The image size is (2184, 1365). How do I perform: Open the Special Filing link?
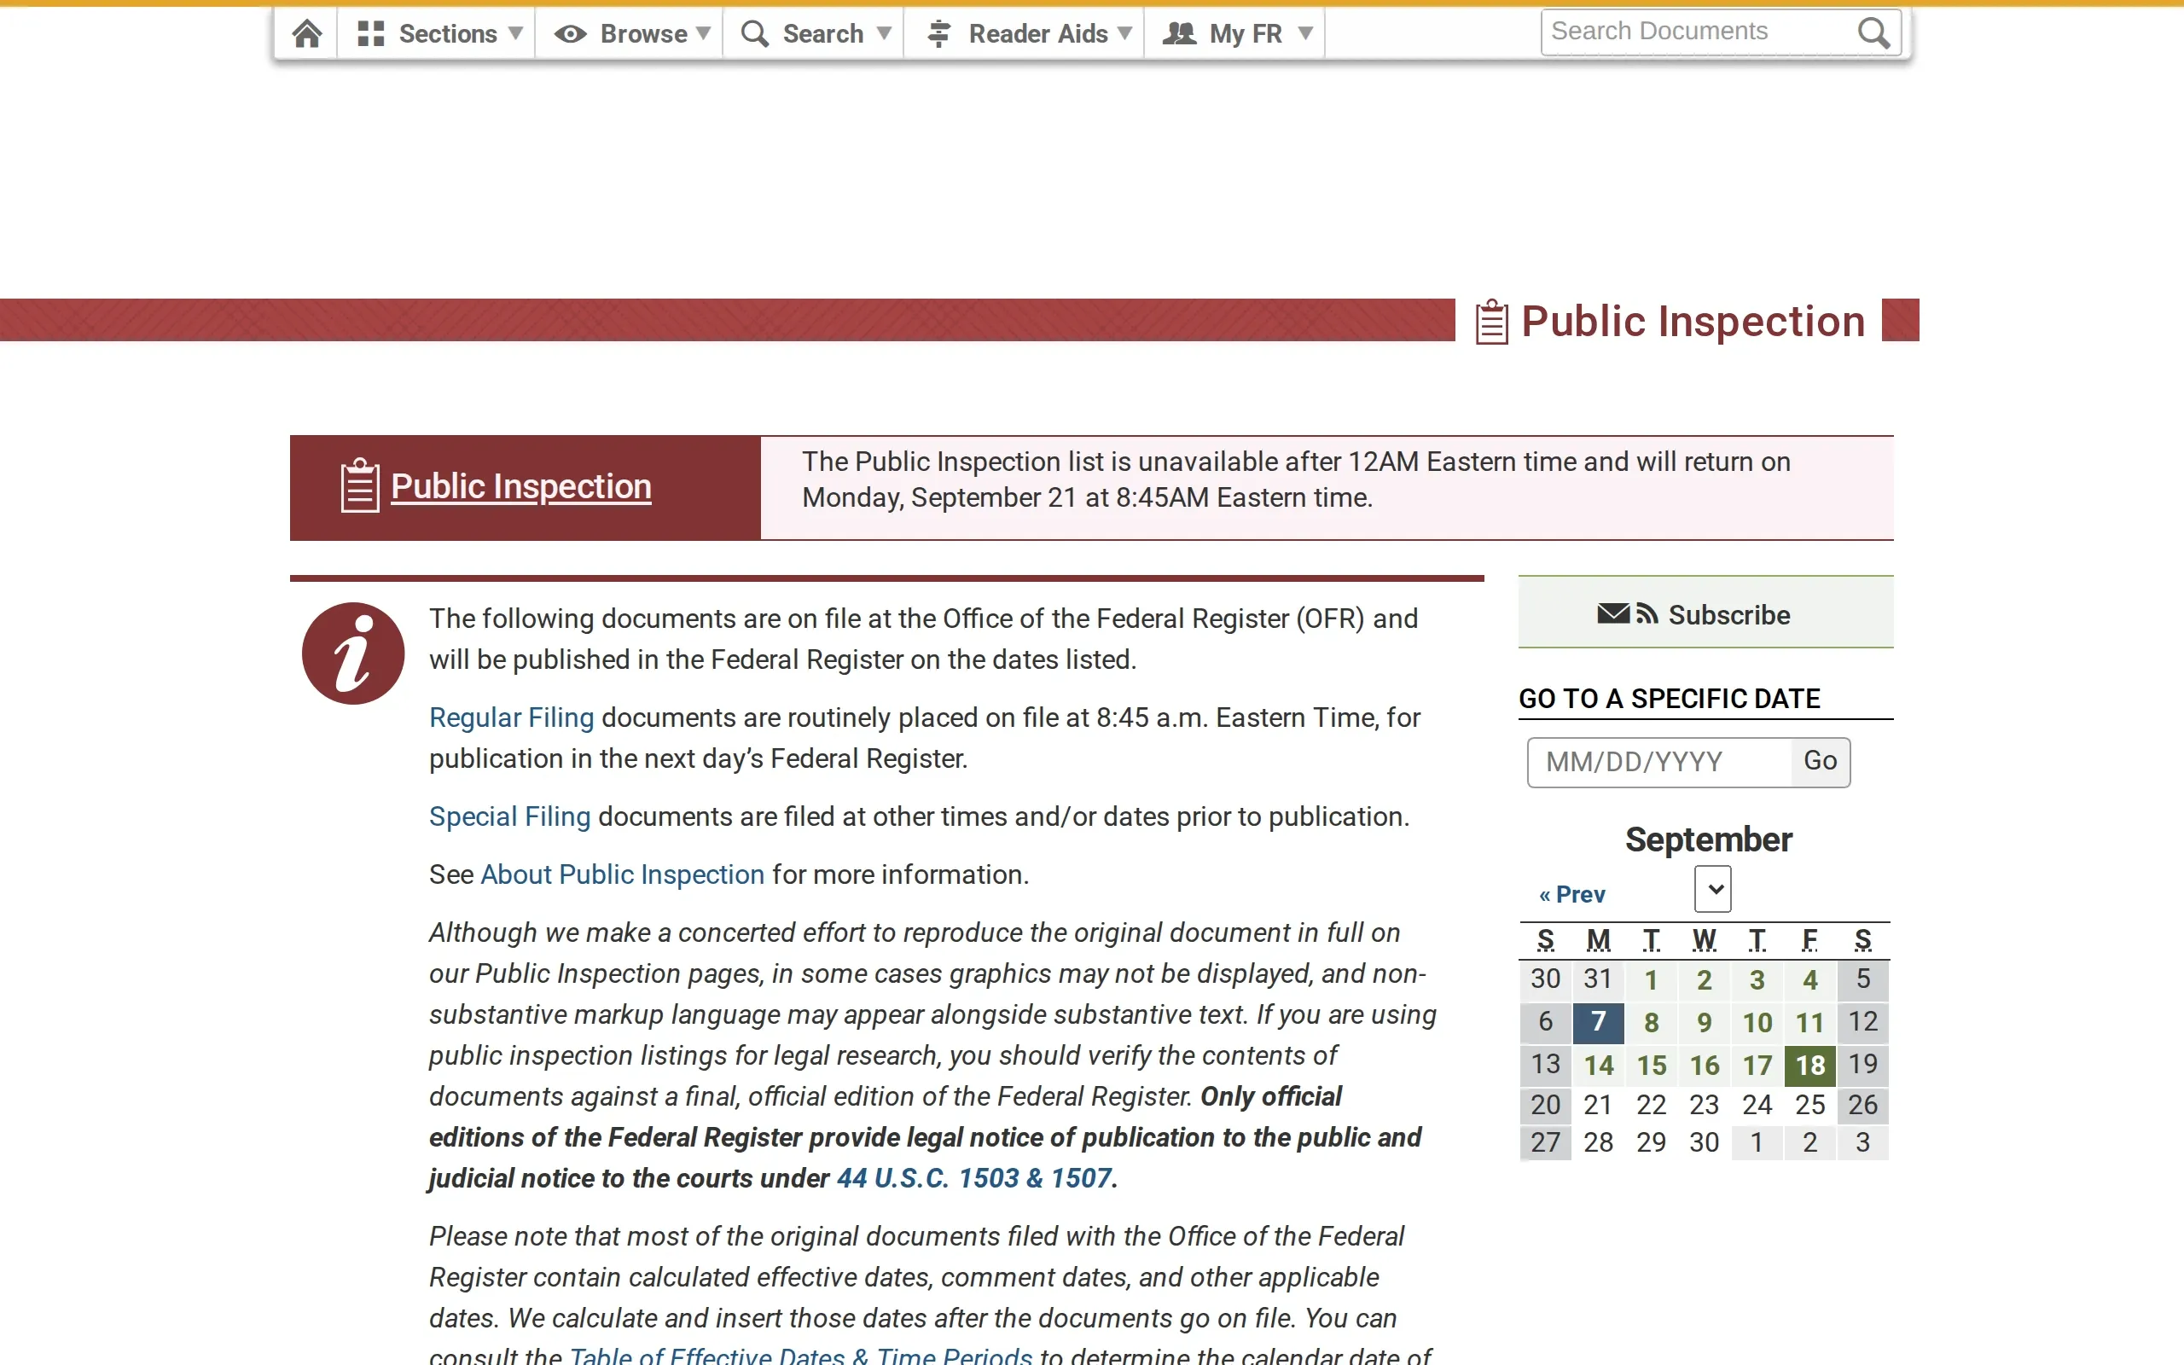510,817
